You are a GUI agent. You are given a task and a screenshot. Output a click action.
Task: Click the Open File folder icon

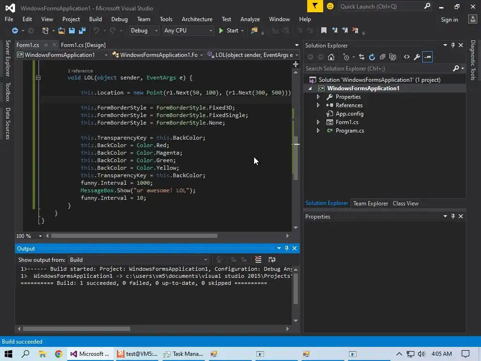tap(62, 31)
